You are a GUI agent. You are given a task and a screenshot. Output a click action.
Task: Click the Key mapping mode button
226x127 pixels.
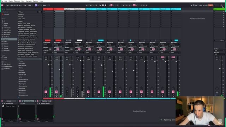(x=196, y=5)
